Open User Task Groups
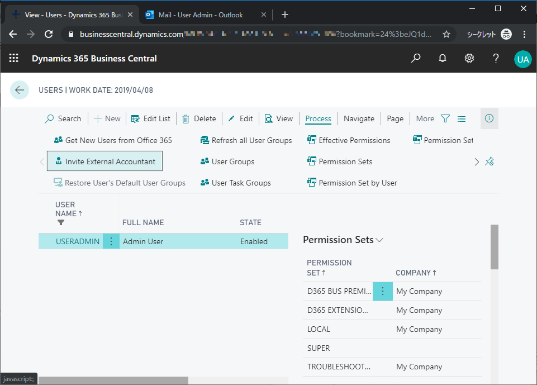The height and width of the screenshot is (385, 537). 236,183
